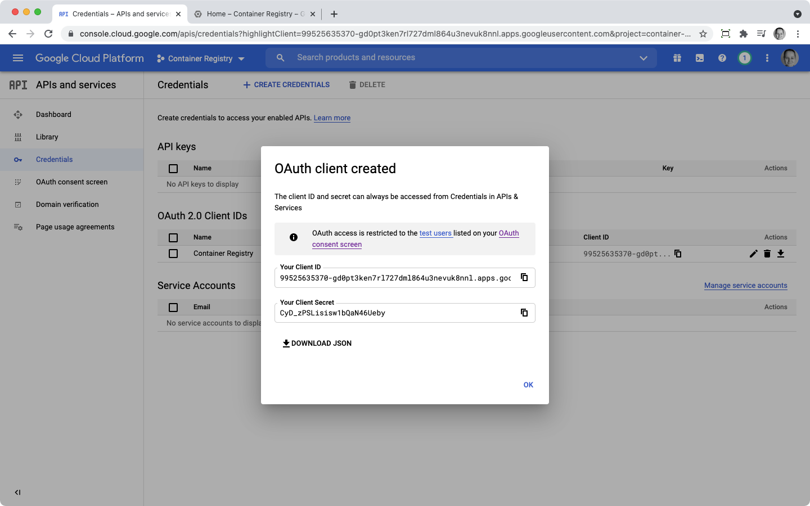Close the Credentials browser tab
This screenshot has width=810, height=506.
point(178,14)
